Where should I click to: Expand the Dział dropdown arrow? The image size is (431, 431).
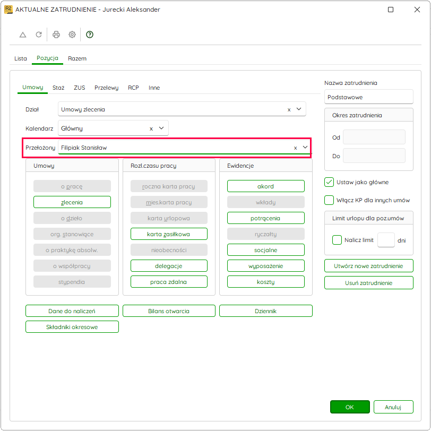299,109
